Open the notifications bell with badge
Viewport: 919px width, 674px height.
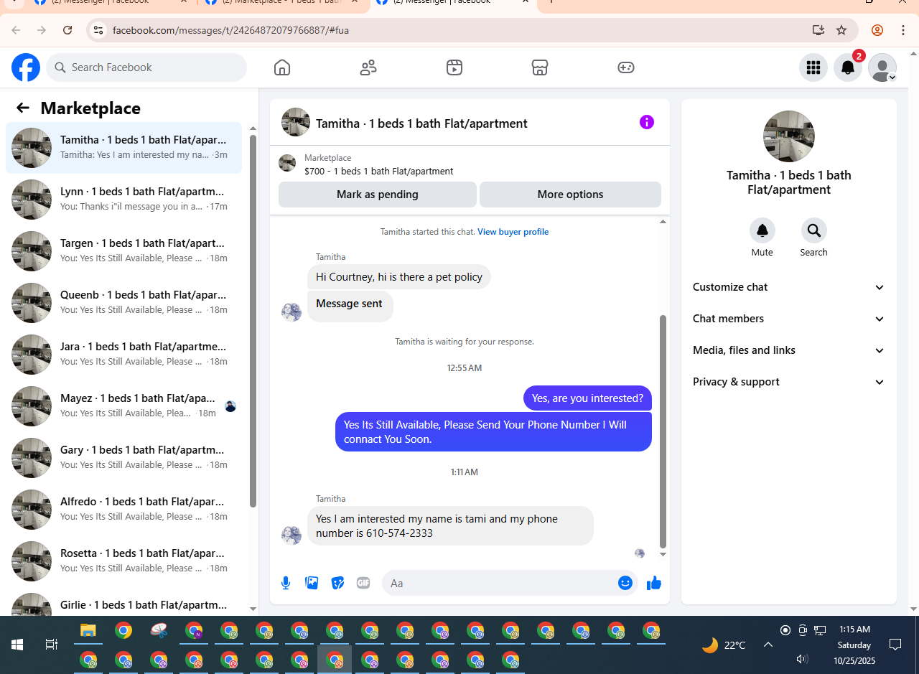(x=848, y=67)
